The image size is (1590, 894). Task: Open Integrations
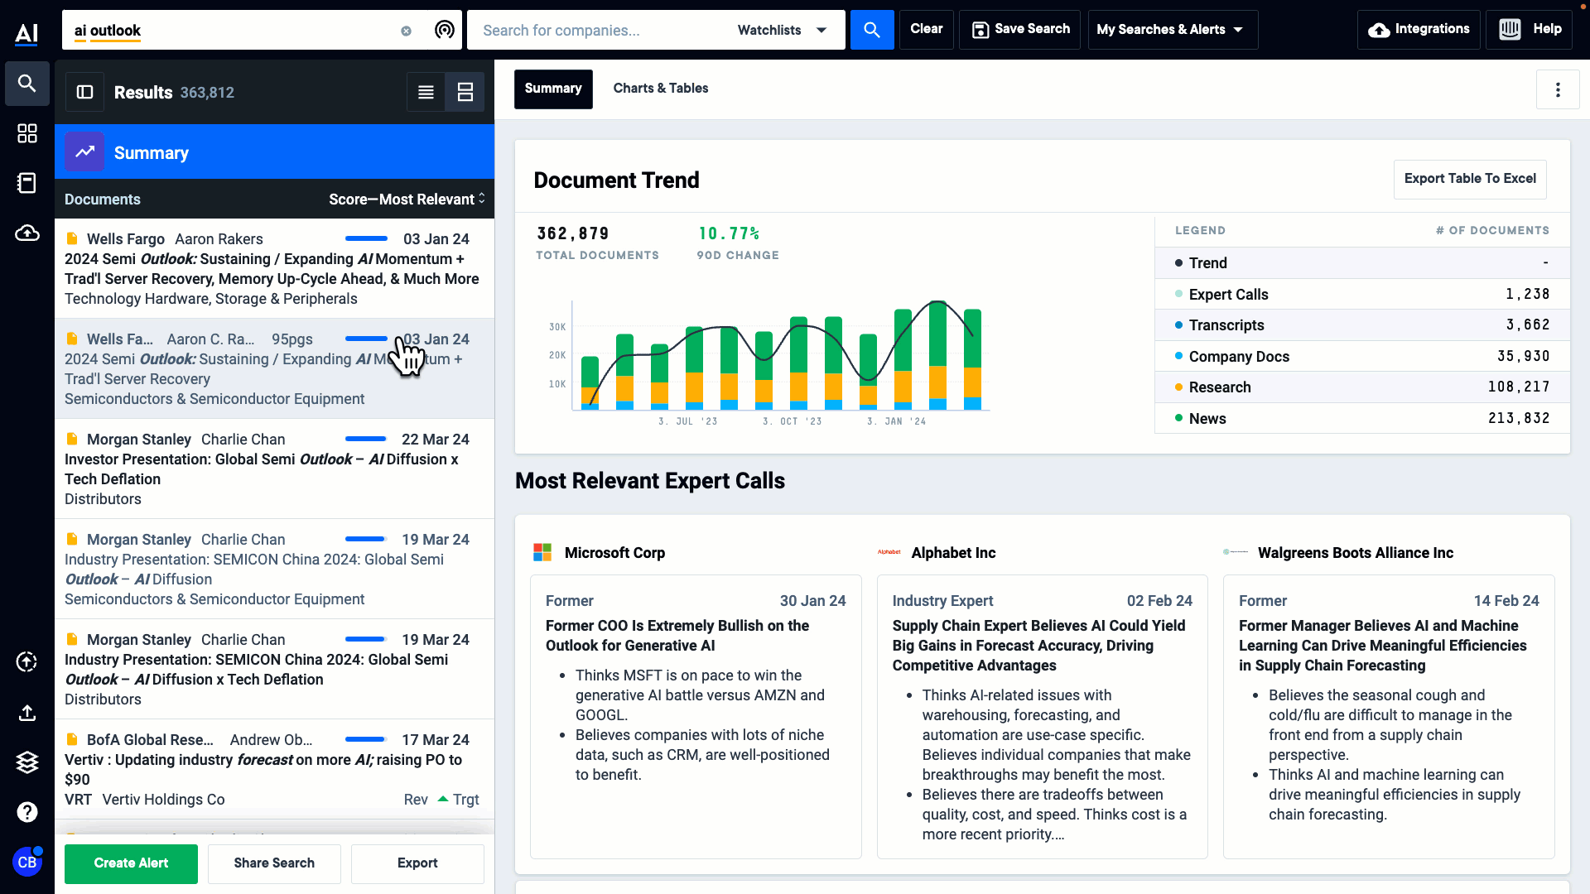tap(1419, 30)
